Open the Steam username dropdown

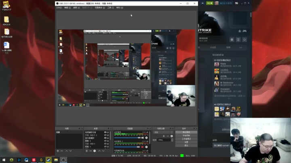(226, 3)
